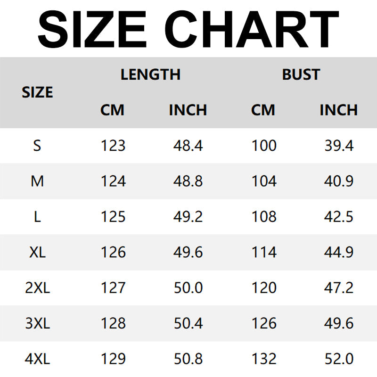Select the 44.9 inch bust cell
377x377 pixels.
pos(338,252)
